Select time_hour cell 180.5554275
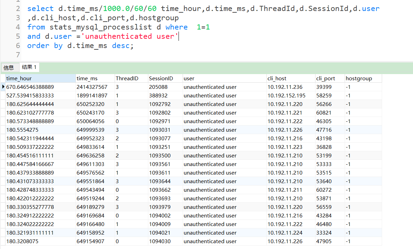 pos(41,130)
